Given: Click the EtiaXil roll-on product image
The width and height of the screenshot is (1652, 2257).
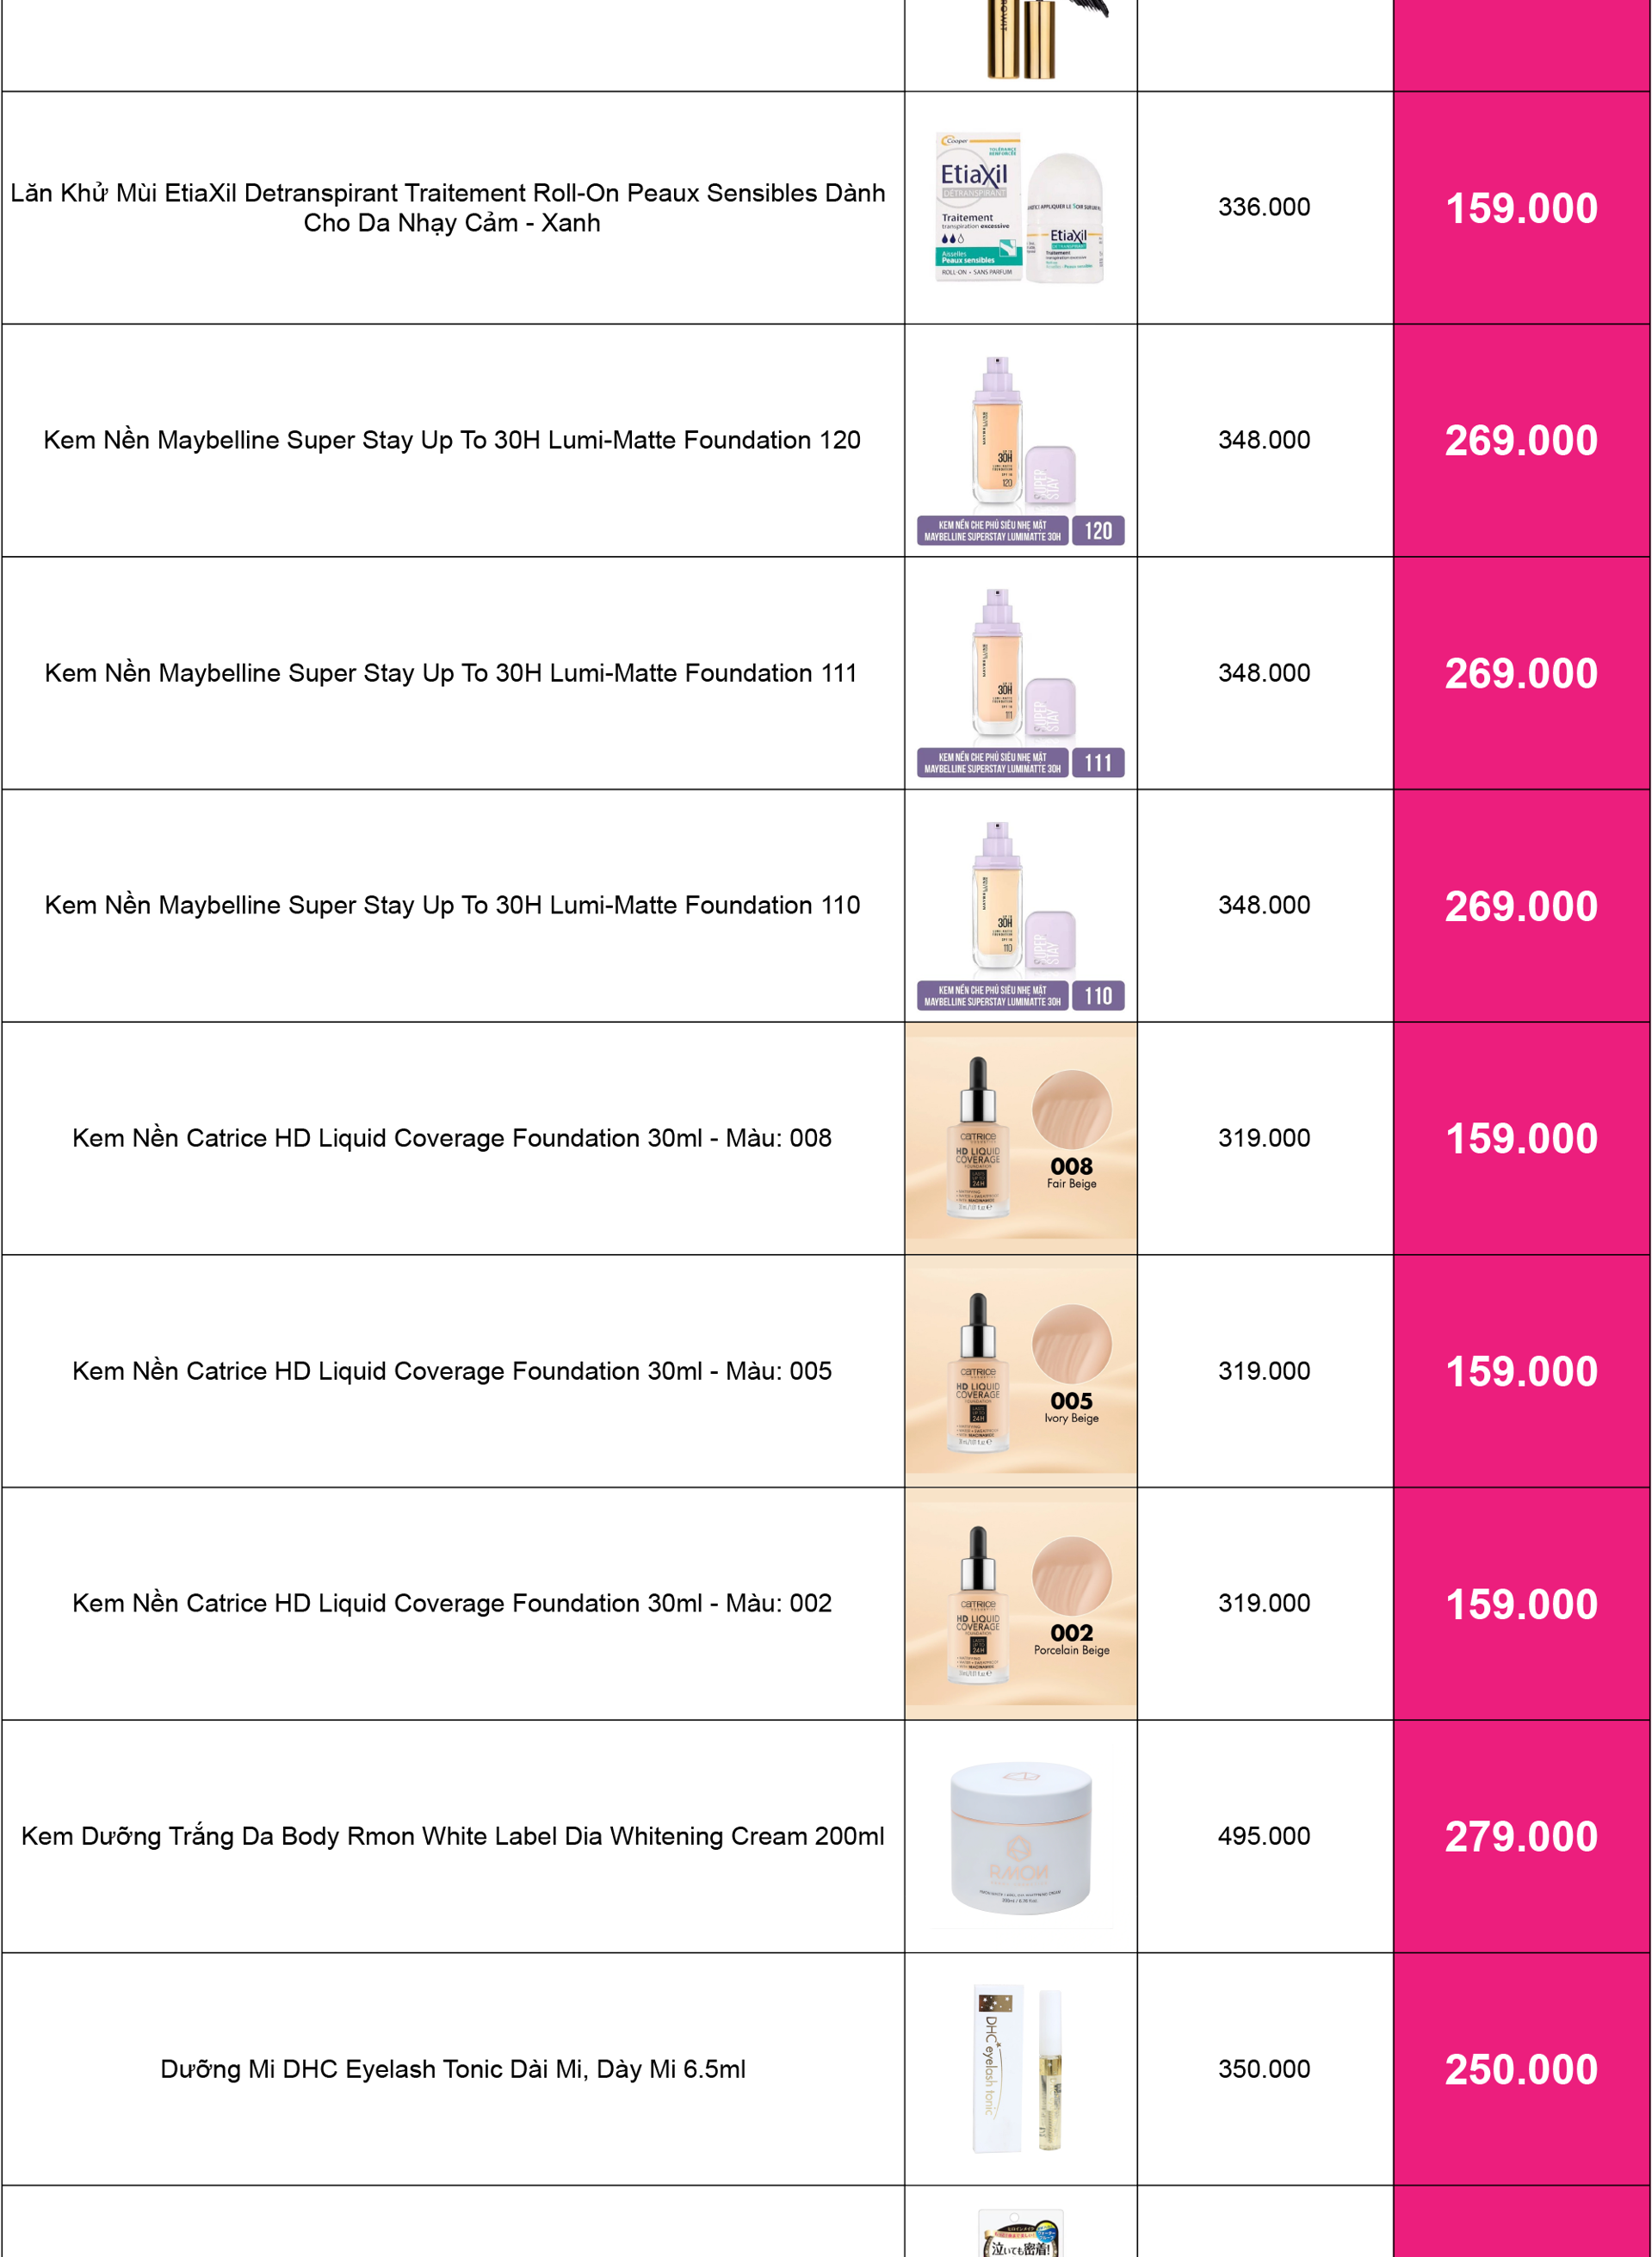Looking at the screenshot, I should click(x=1020, y=208).
